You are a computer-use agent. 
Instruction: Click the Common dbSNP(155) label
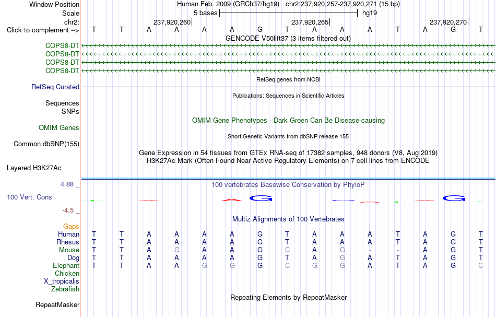point(46,144)
